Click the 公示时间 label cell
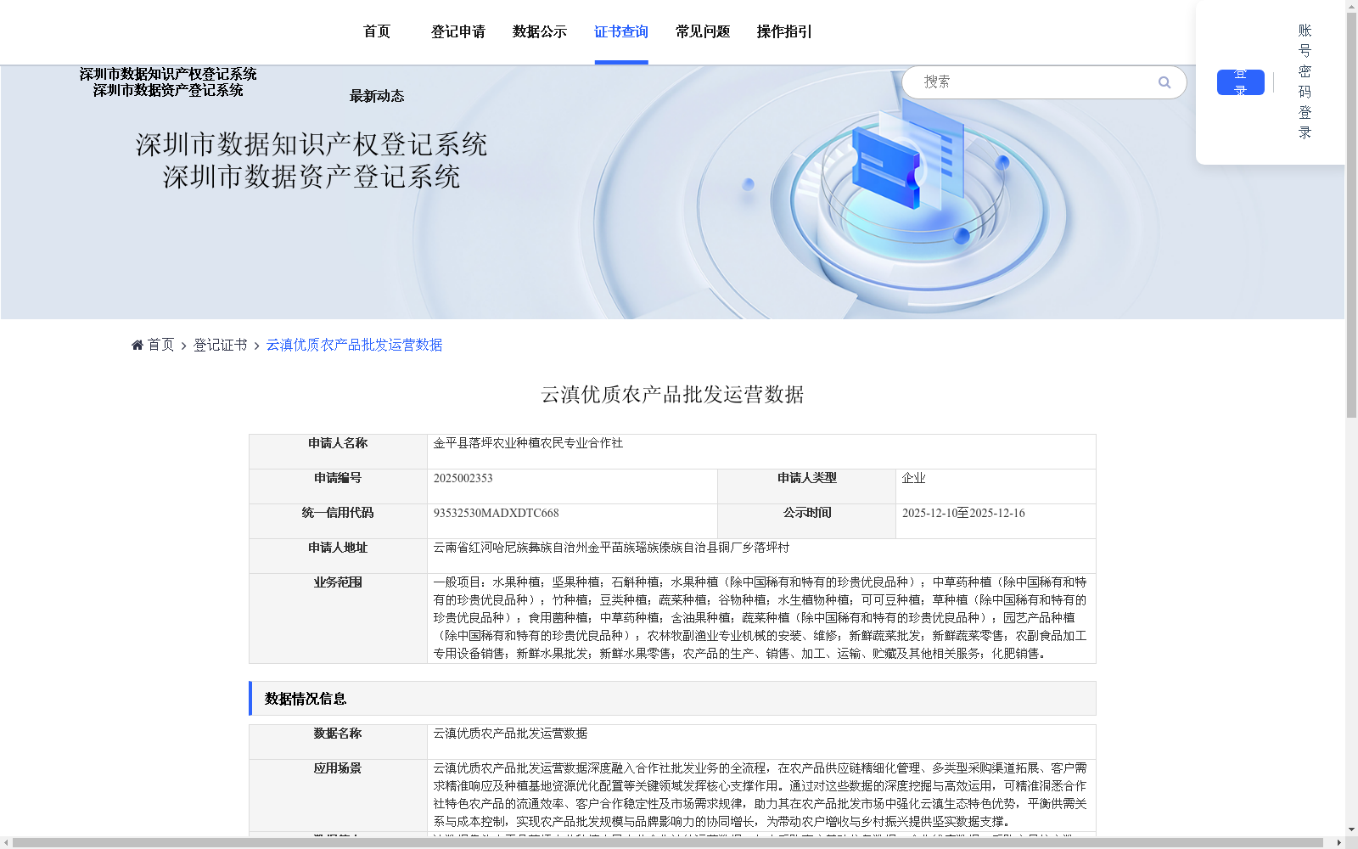Viewport: 1358px width, 849px height. (x=806, y=521)
